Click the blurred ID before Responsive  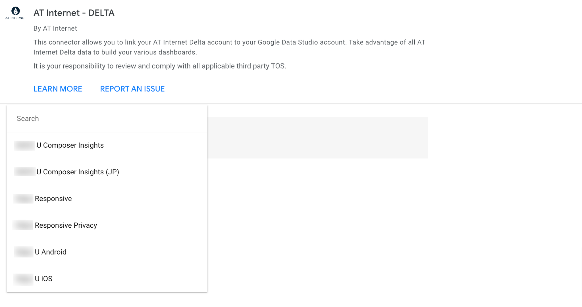click(23, 199)
